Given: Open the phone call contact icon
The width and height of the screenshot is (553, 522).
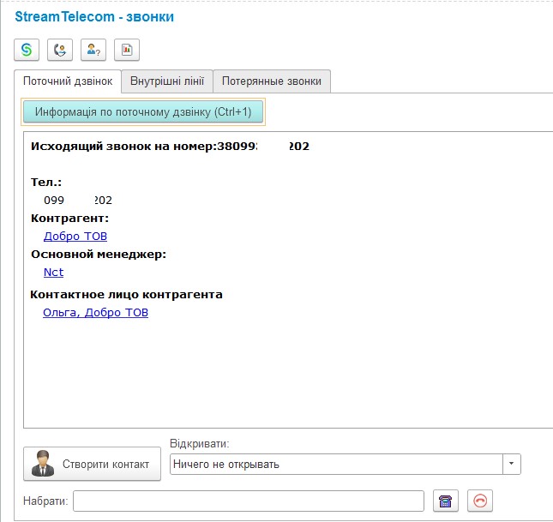Looking at the screenshot, I should [60, 50].
